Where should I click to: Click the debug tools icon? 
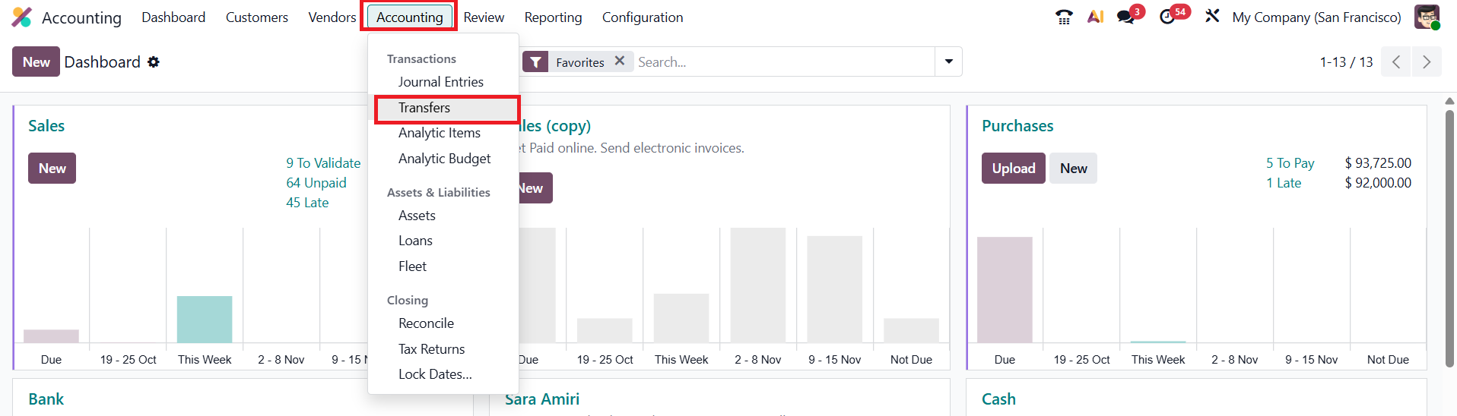tap(1212, 17)
